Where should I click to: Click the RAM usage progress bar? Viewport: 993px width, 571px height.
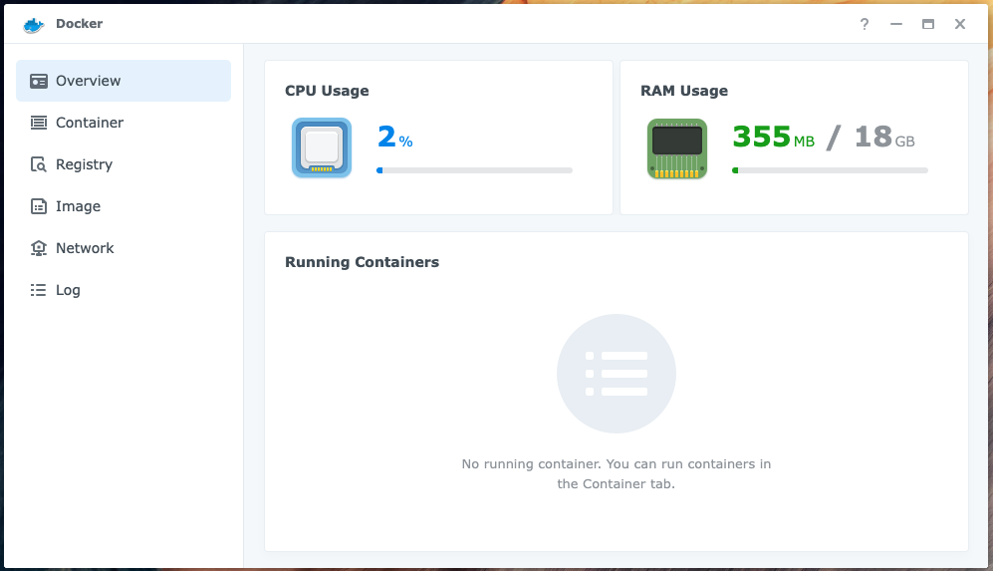(x=830, y=170)
